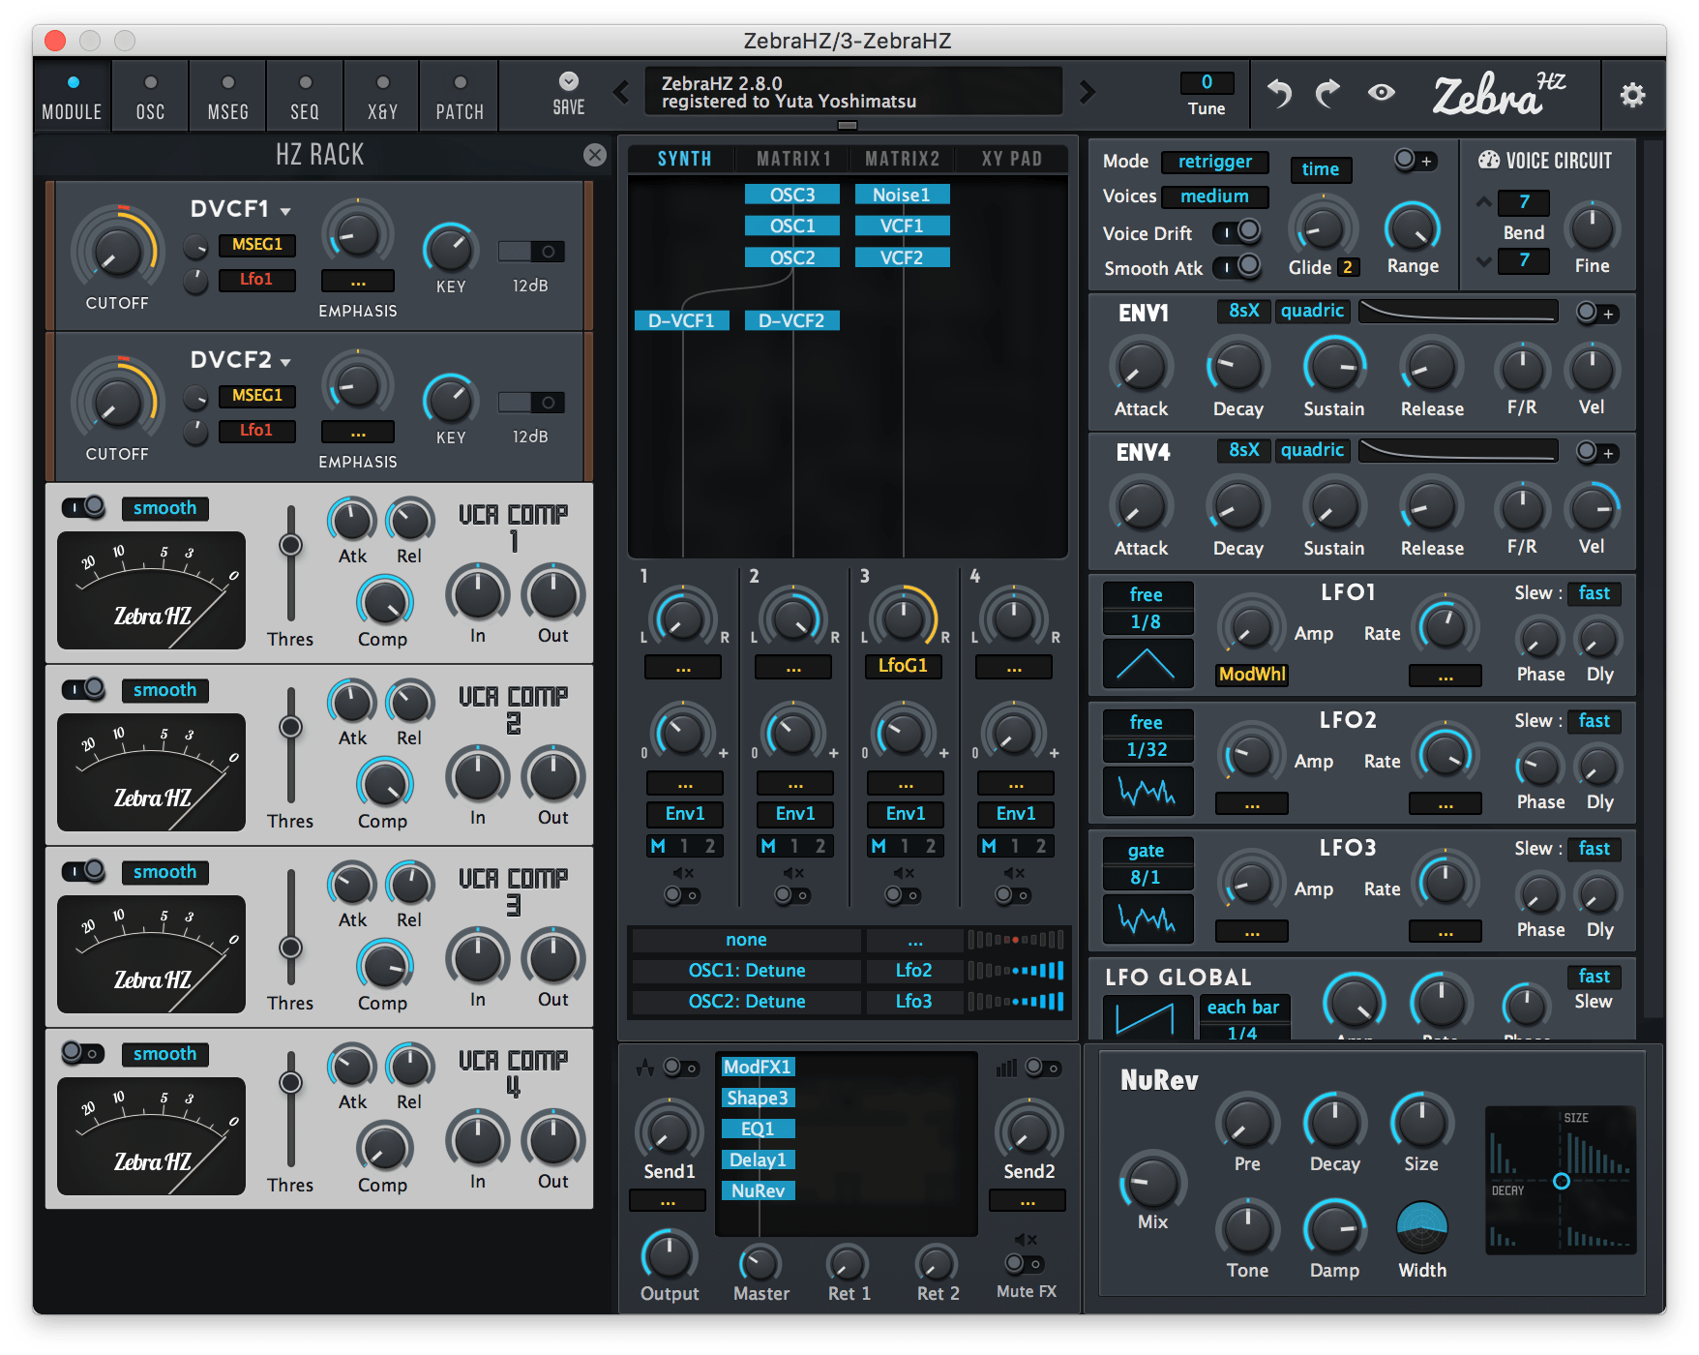Click the NuRev Width display icon
The height and width of the screenshot is (1355, 1699).
tap(1421, 1227)
